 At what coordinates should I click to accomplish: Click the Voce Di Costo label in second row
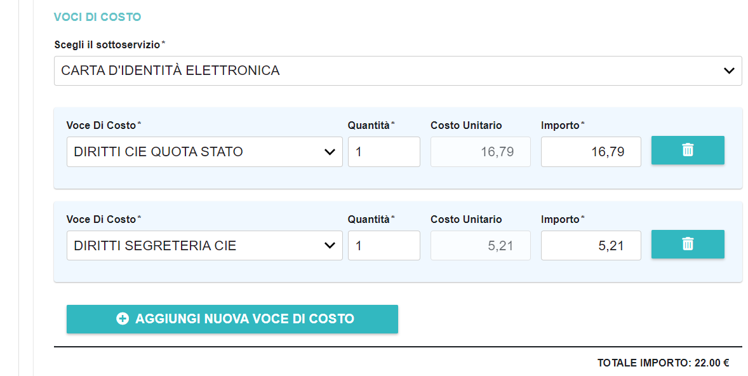click(102, 219)
